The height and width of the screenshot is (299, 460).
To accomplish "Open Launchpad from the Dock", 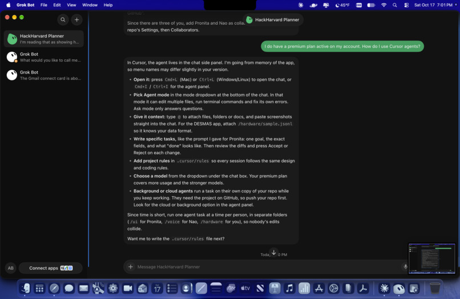I will click(39, 288).
